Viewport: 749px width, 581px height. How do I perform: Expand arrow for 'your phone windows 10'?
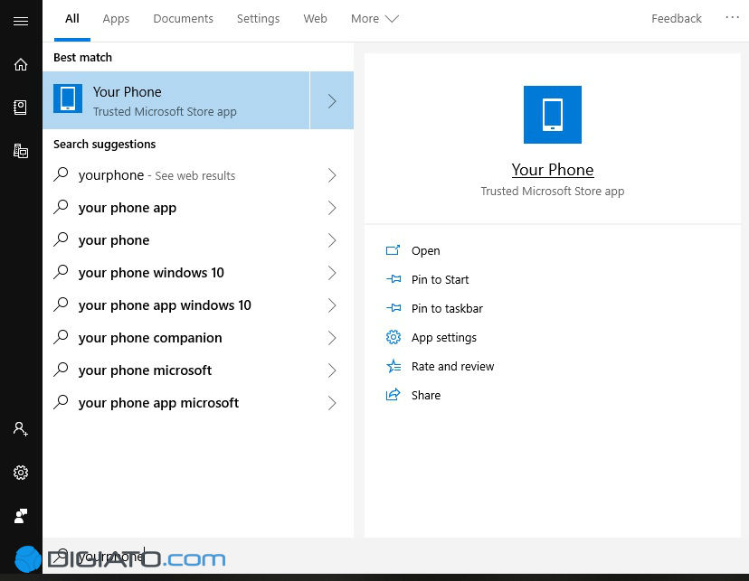pos(332,273)
